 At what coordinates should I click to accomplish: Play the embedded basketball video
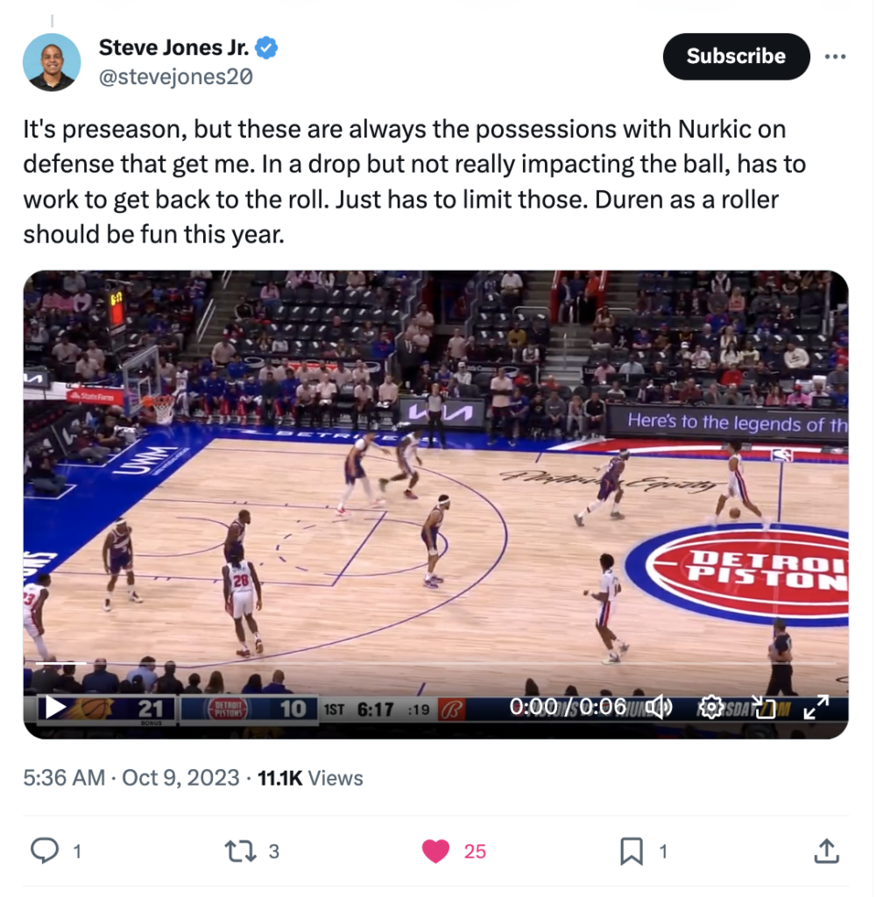point(55,708)
